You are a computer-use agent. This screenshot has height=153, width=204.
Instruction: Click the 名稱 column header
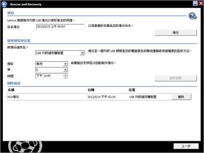(x=11, y=90)
